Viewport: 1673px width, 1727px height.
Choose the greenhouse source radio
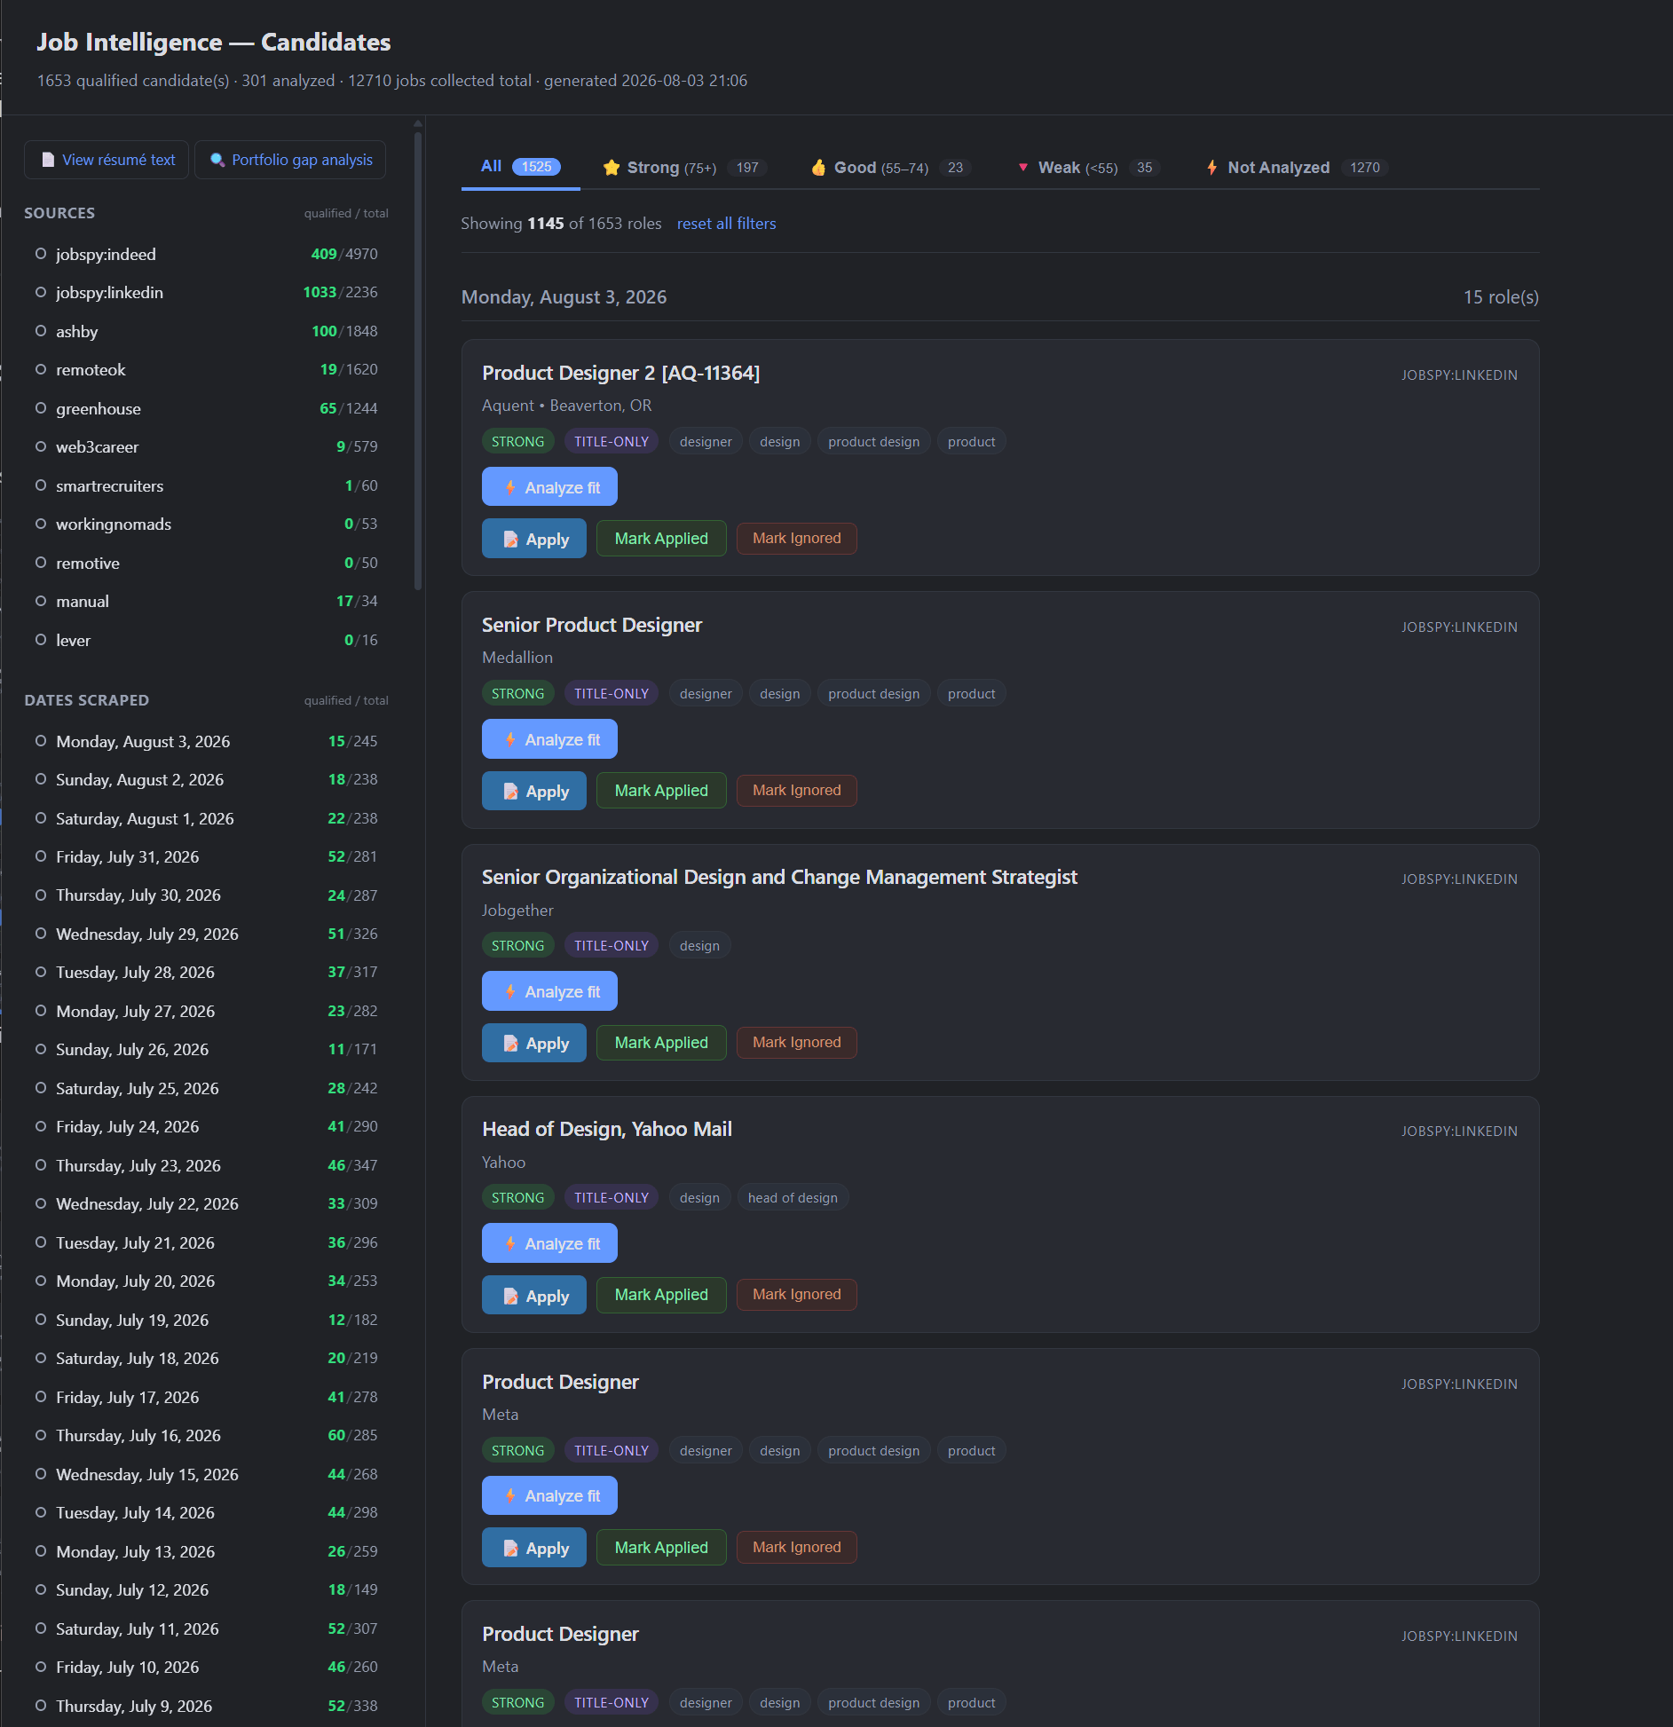point(41,408)
